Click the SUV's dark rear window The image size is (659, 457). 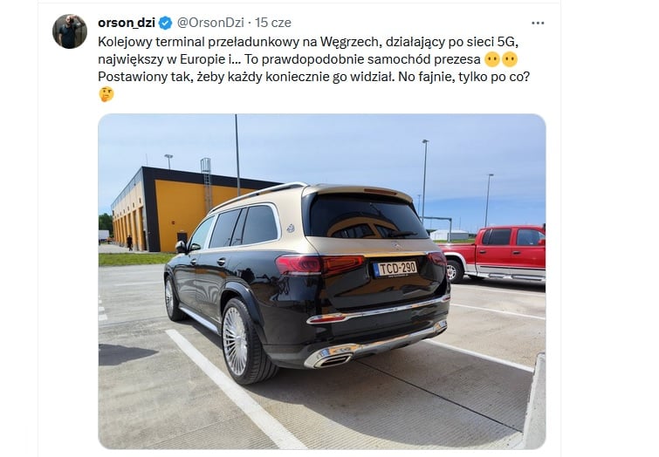click(366, 217)
